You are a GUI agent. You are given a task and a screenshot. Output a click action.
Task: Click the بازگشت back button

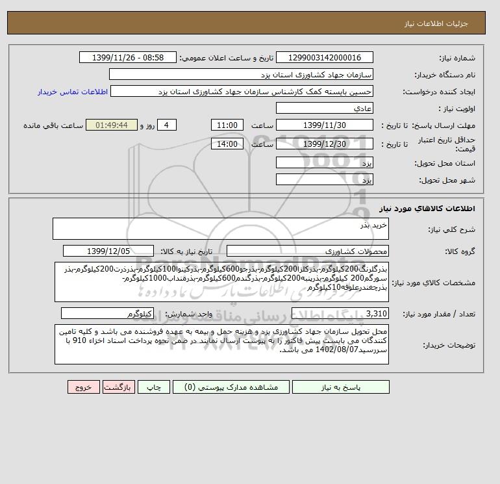(x=119, y=387)
